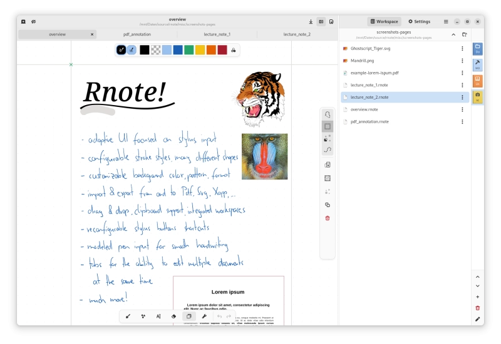
Task: Duplicate the current selection
Action: point(328,205)
